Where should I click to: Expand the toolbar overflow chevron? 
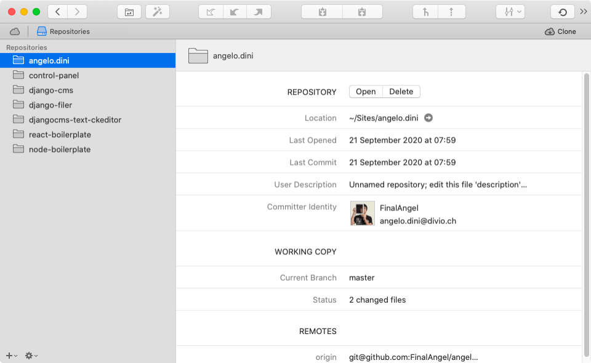pyautogui.click(x=584, y=12)
